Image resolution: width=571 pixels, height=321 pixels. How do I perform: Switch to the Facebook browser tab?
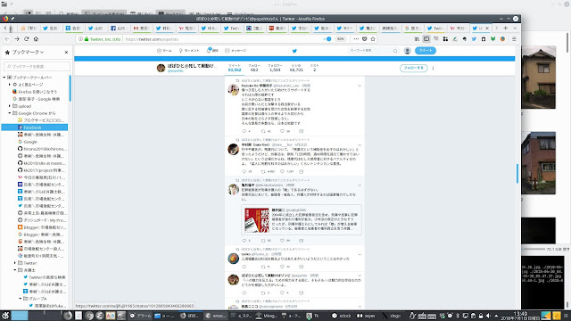tap(119, 28)
